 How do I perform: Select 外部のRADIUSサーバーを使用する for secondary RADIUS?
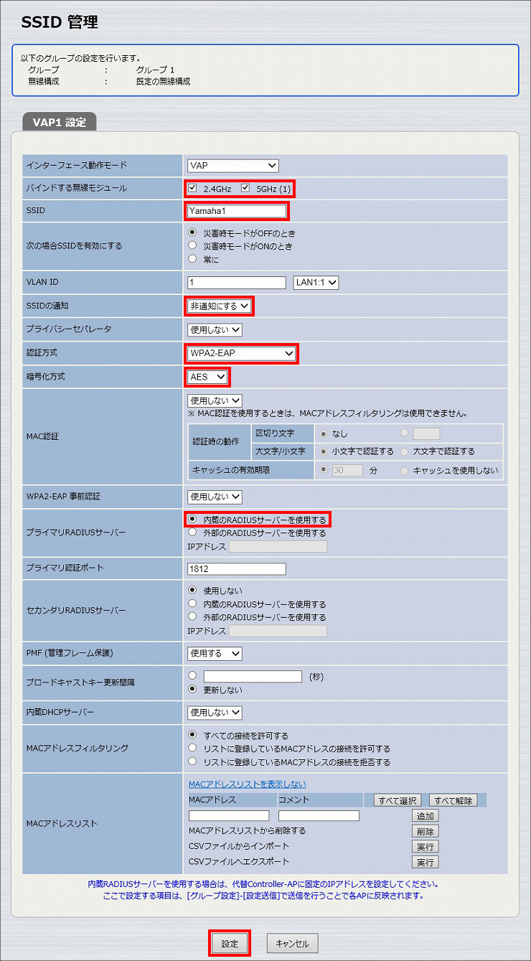192,617
